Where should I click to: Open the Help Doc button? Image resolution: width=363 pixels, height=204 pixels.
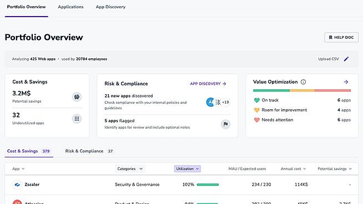coord(341,38)
